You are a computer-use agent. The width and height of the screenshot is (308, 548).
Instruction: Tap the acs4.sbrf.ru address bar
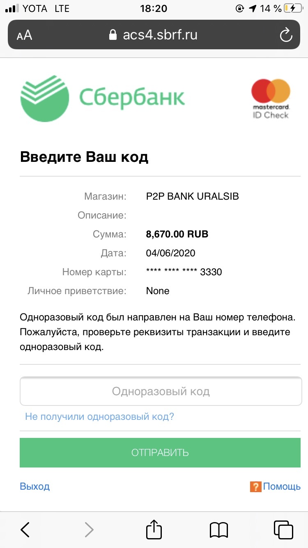pos(160,35)
